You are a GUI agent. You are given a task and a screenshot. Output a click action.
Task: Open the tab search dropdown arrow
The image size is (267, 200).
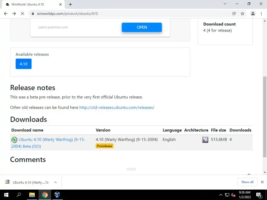coord(225,4)
